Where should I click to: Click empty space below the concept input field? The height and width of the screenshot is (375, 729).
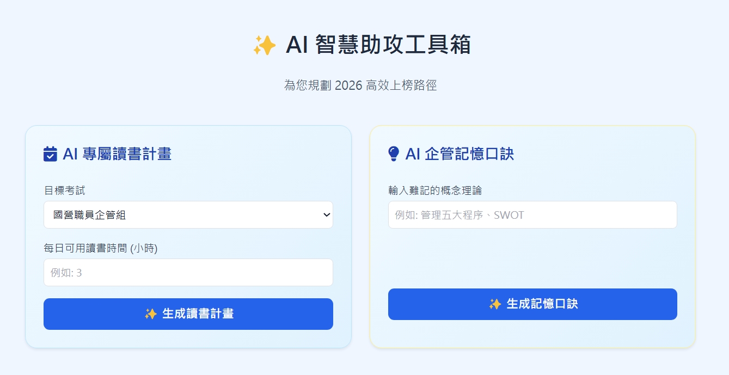click(532, 259)
